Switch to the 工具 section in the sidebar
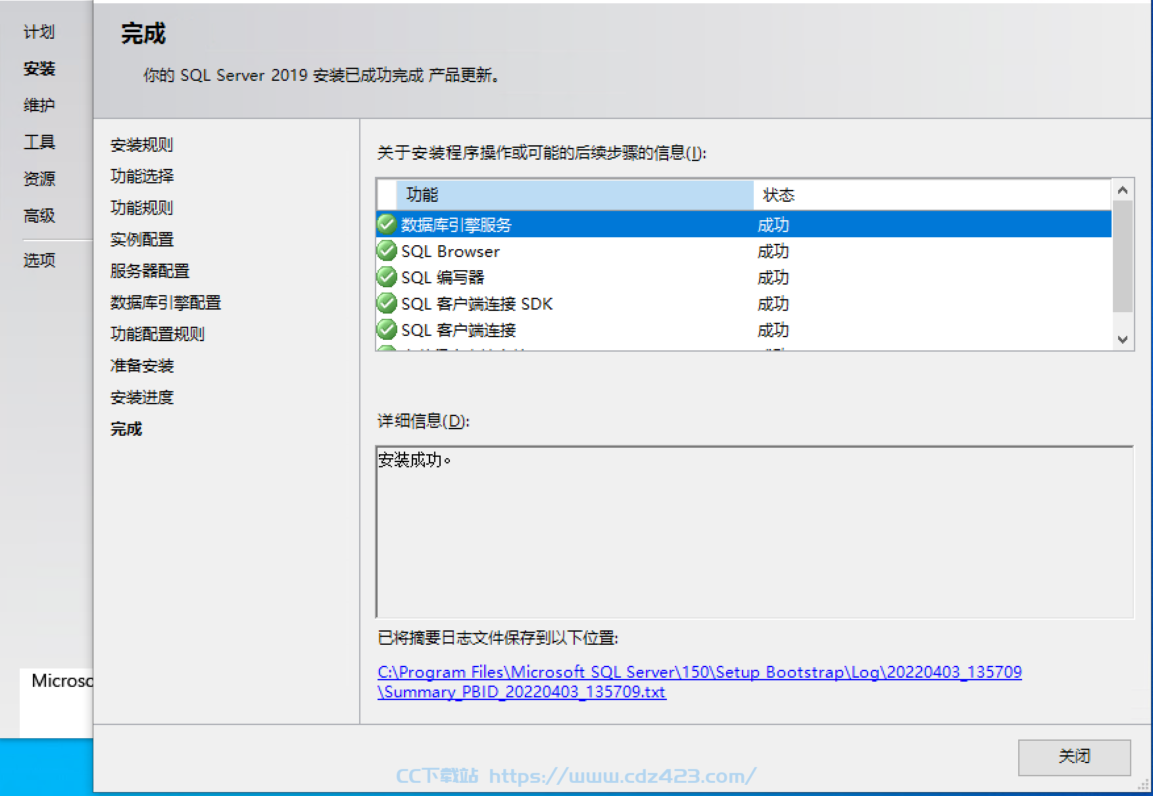The width and height of the screenshot is (1153, 796). 39,142
